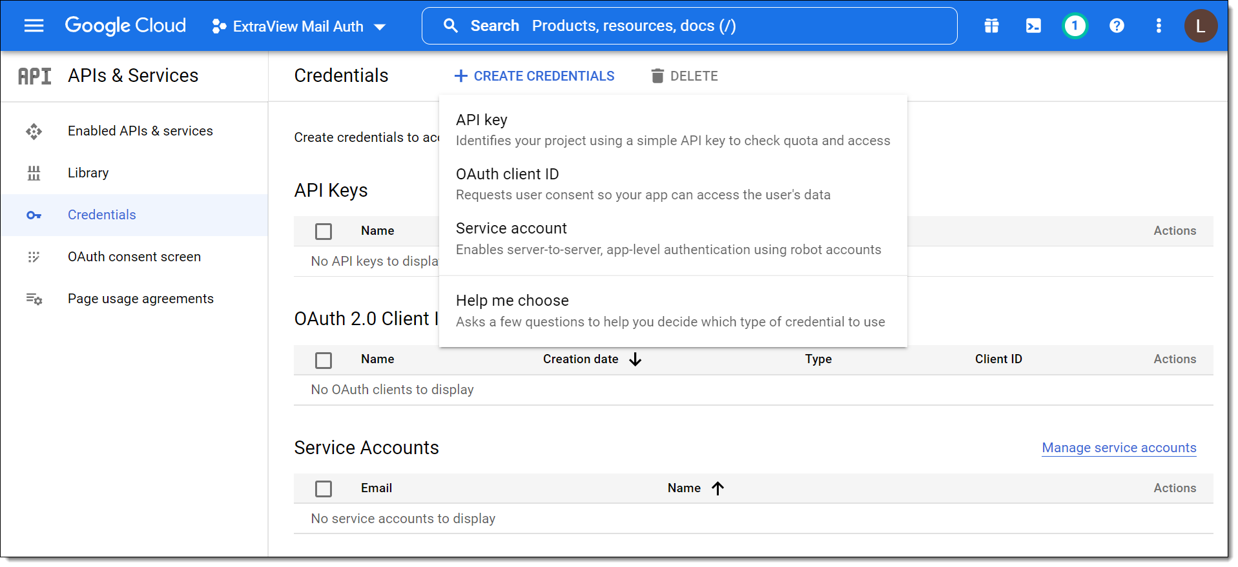Sort service accounts by Name arrow
This screenshot has height=567, width=1238.
point(717,488)
